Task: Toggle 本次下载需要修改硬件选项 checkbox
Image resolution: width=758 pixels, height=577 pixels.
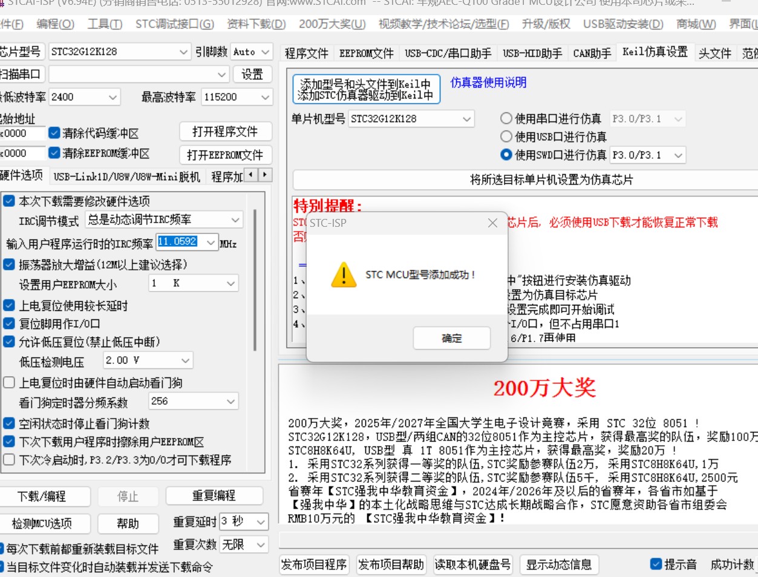Action: [9, 201]
